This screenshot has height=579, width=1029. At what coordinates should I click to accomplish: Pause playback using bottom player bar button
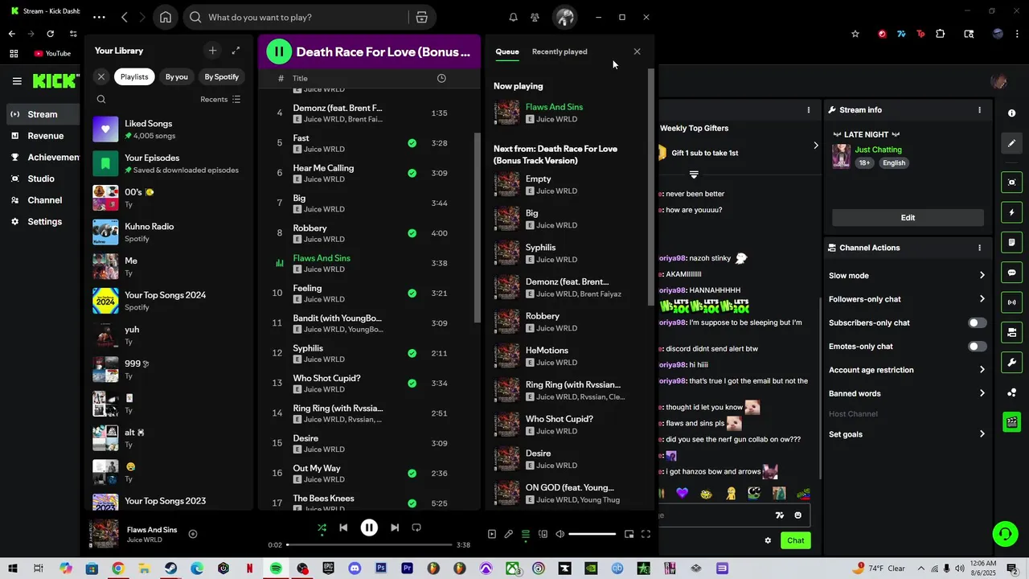[369, 528]
